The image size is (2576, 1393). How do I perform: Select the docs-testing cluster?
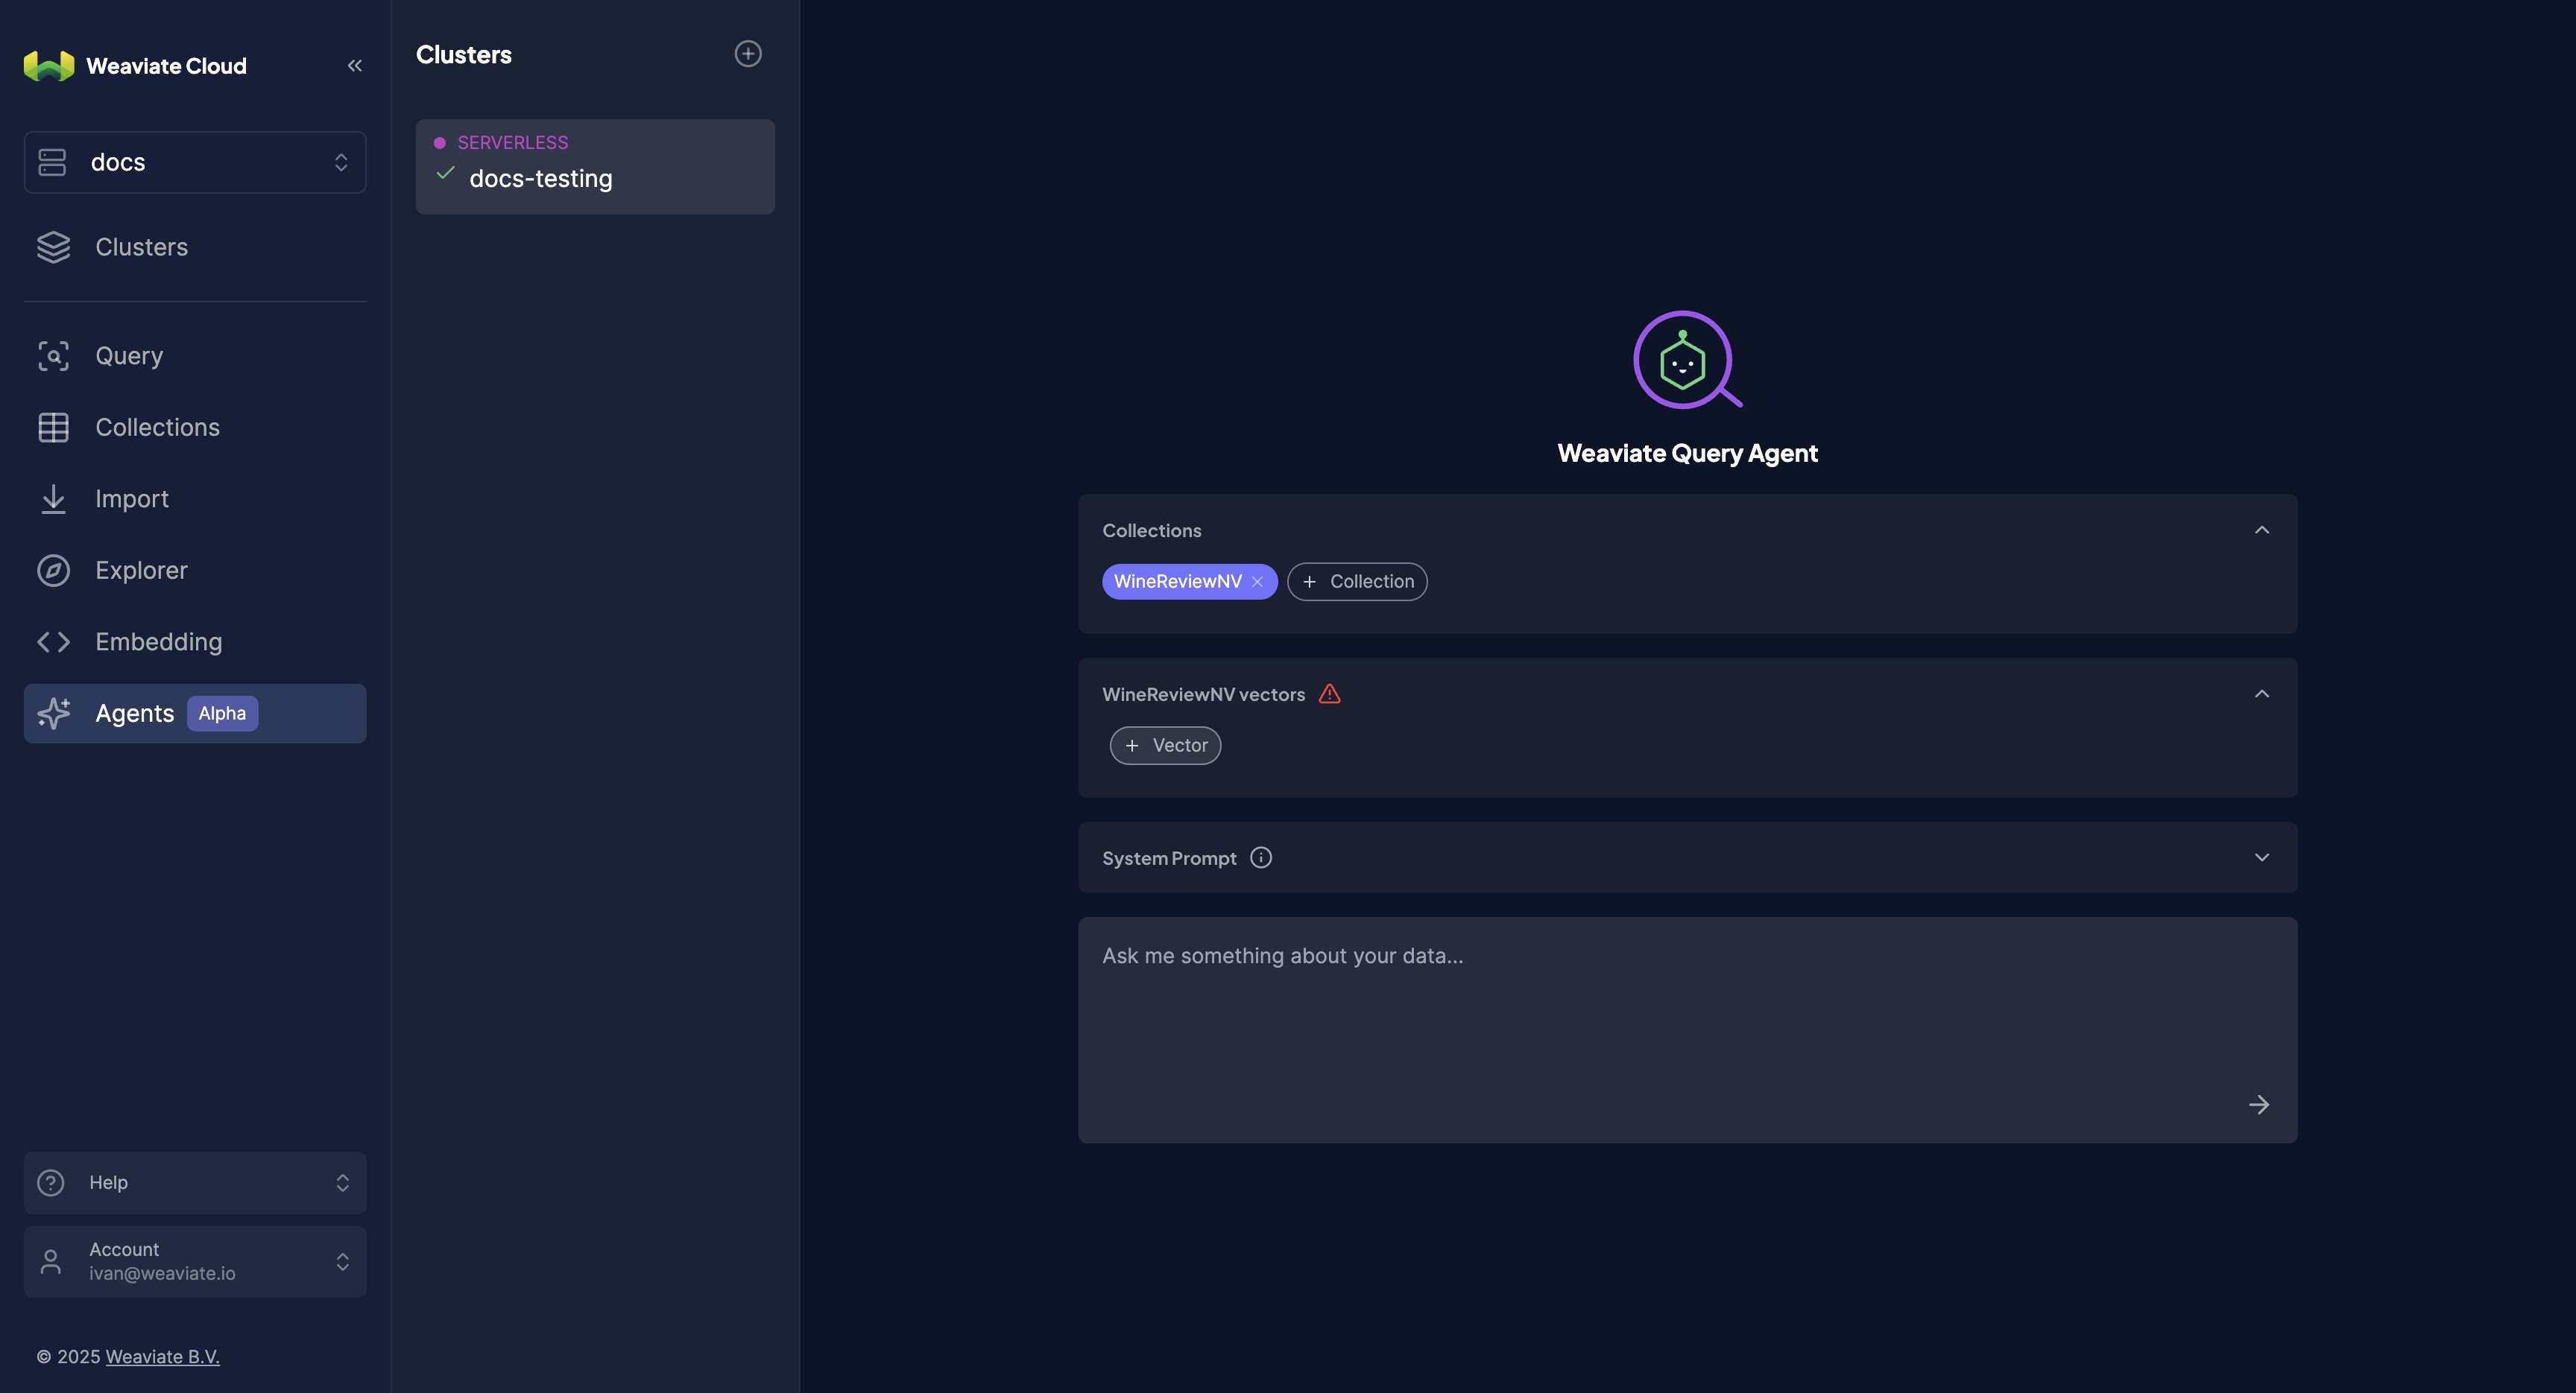coord(595,167)
